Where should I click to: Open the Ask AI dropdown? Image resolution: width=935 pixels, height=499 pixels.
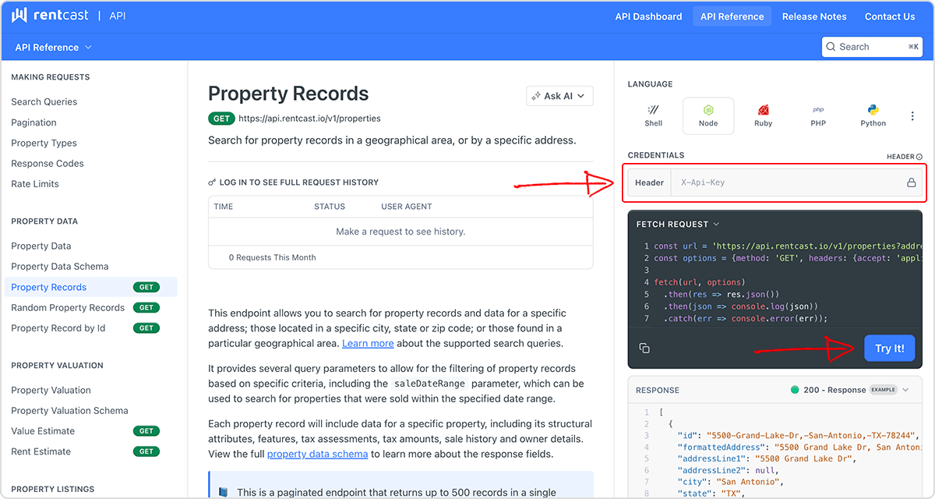(x=560, y=96)
